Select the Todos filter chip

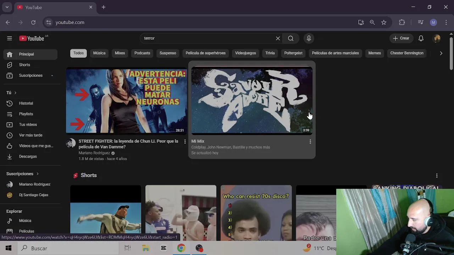click(78, 53)
